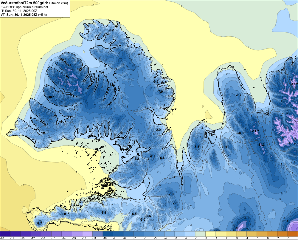Click the -6.3 temperature reading
The height and width of the screenshot is (240, 298).
pyautogui.click(x=156, y=81)
